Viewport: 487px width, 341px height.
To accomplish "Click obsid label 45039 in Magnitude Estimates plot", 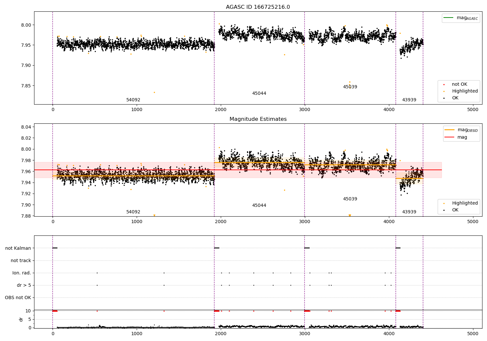I will (350, 199).
